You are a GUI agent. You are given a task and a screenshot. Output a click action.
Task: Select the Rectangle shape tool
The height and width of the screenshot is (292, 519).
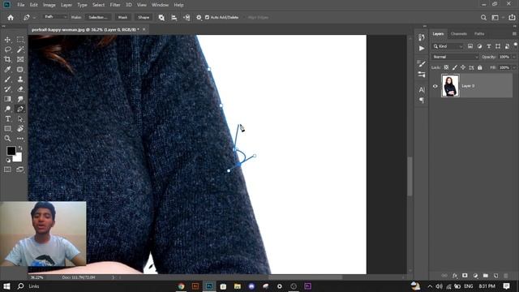tap(7, 128)
